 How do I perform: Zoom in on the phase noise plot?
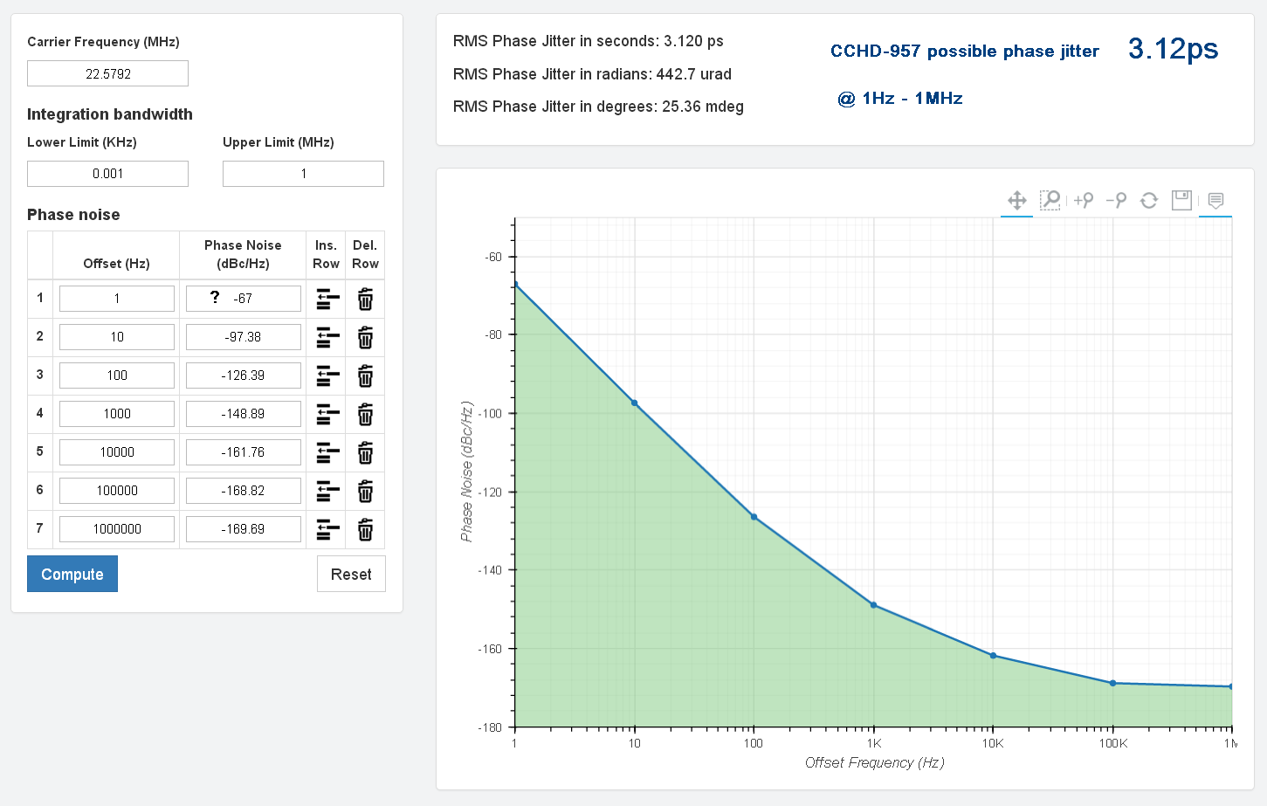[1083, 201]
